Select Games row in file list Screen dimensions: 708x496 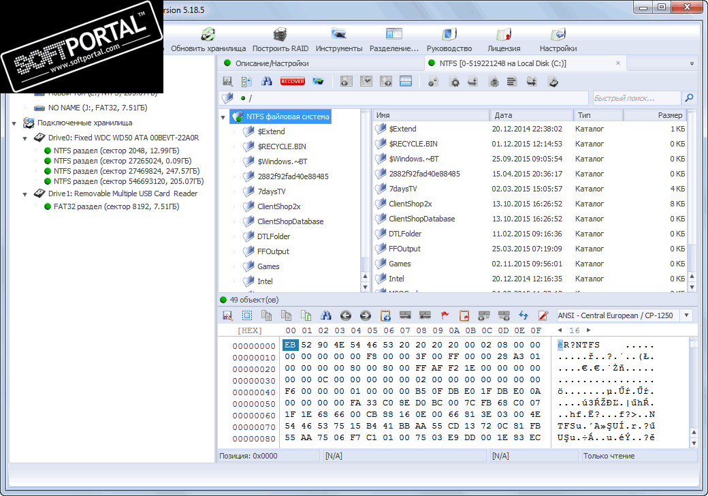(x=529, y=264)
